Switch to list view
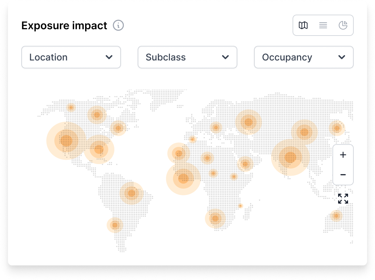The image size is (375, 280). click(x=323, y=25)
